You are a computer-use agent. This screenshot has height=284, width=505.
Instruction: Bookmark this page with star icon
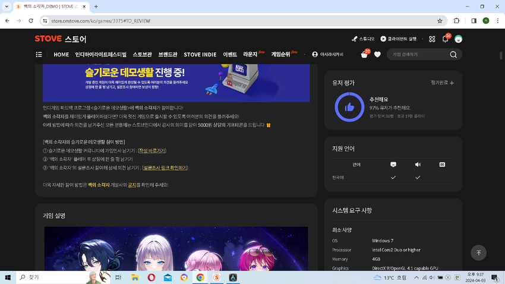point(440,21)
